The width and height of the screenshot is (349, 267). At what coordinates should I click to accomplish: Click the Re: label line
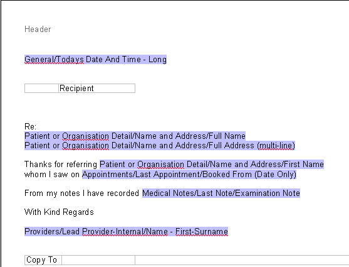(30, 126)
